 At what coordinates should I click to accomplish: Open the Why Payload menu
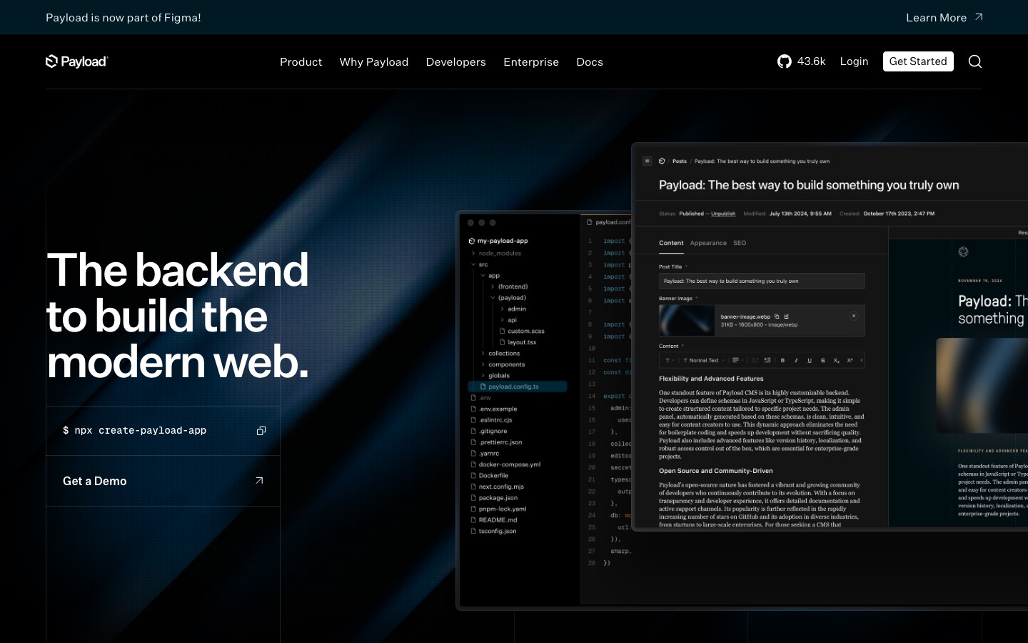(374, 62)
